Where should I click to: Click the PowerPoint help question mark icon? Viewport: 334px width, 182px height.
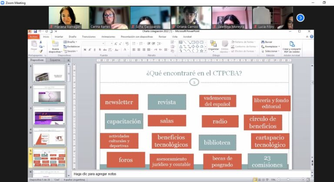point(311,36)
